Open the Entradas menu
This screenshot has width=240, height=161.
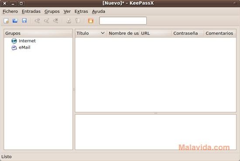(31, 11)
